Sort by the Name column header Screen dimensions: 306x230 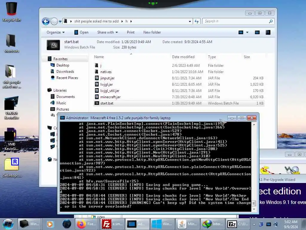(99, 57)
